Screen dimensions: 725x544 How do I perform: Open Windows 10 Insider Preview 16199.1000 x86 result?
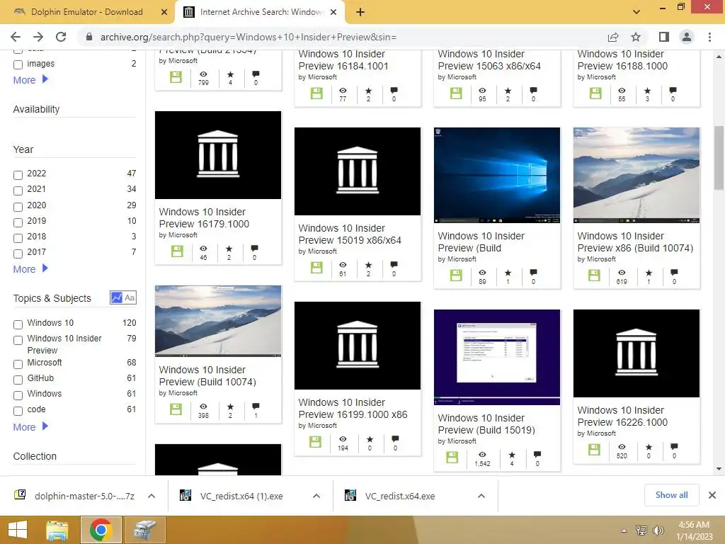(x=353, y=409)
